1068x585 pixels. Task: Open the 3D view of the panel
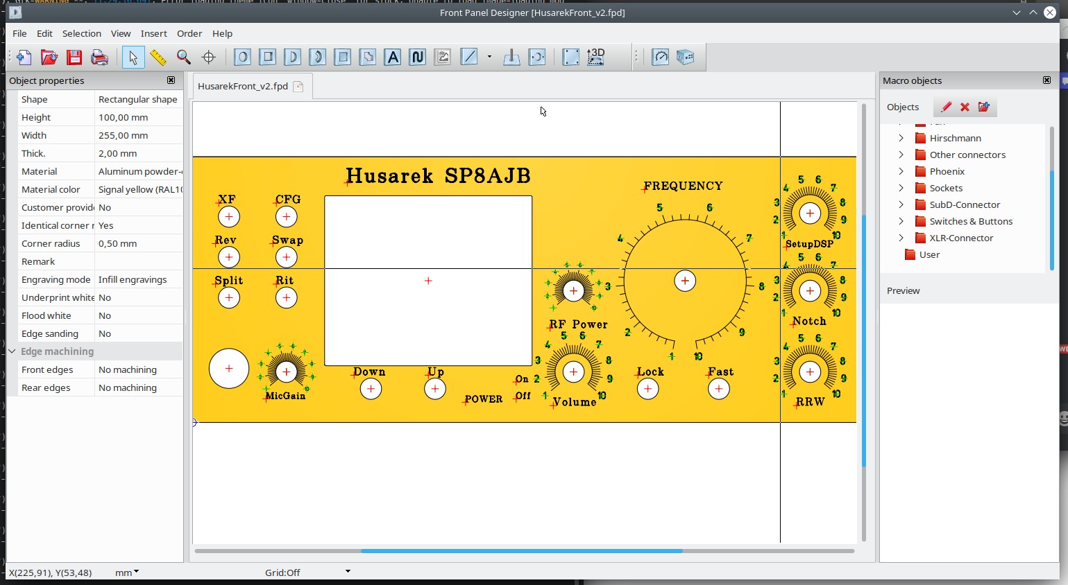click(x=596, y=58)
